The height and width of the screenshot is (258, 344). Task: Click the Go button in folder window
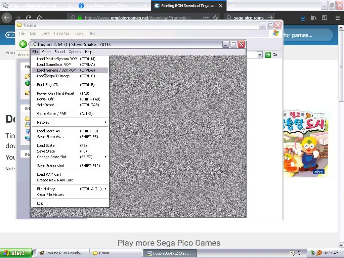pyautogui.click(x=271, y=55)
